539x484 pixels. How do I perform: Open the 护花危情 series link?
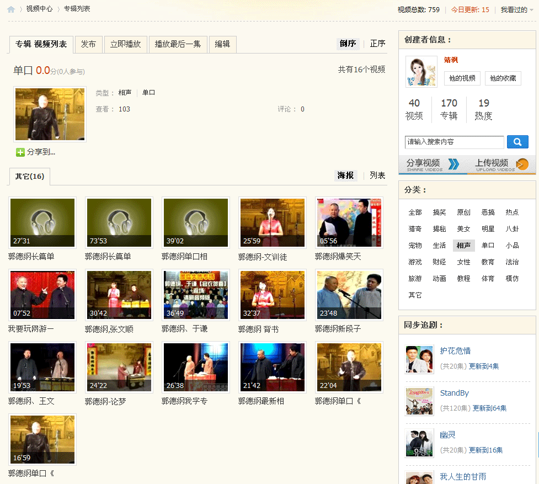[x=455, y=350]
